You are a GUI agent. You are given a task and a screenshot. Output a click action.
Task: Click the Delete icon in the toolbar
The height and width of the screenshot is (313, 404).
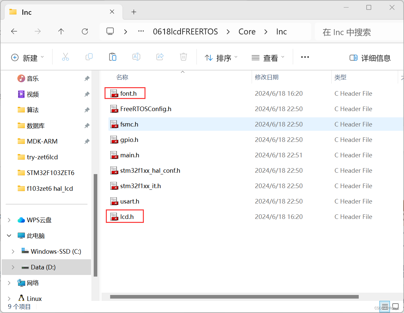[183, 57]
